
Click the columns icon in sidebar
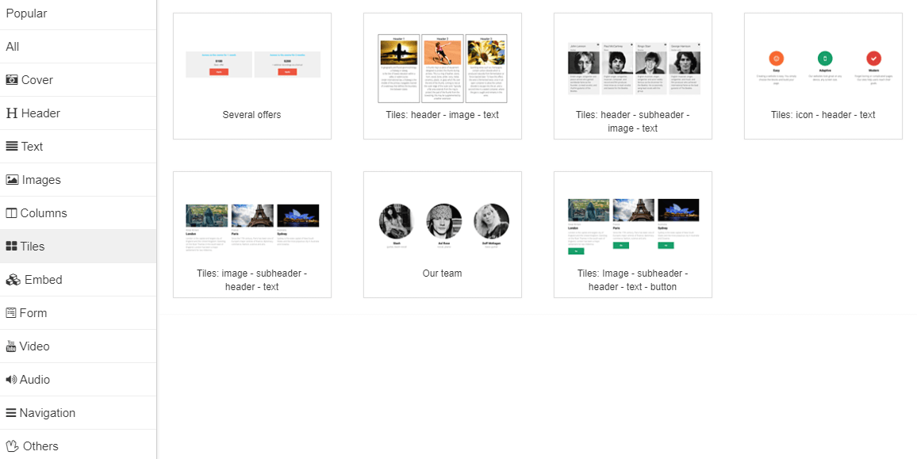(12, 213)
